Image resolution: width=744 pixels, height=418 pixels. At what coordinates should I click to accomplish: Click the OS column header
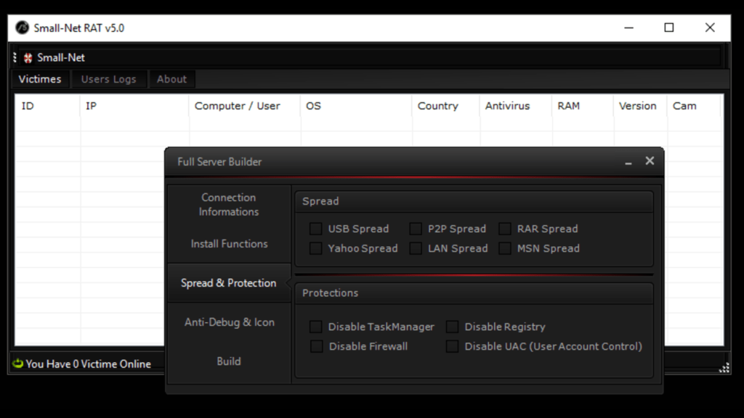[x=356, y=106]
